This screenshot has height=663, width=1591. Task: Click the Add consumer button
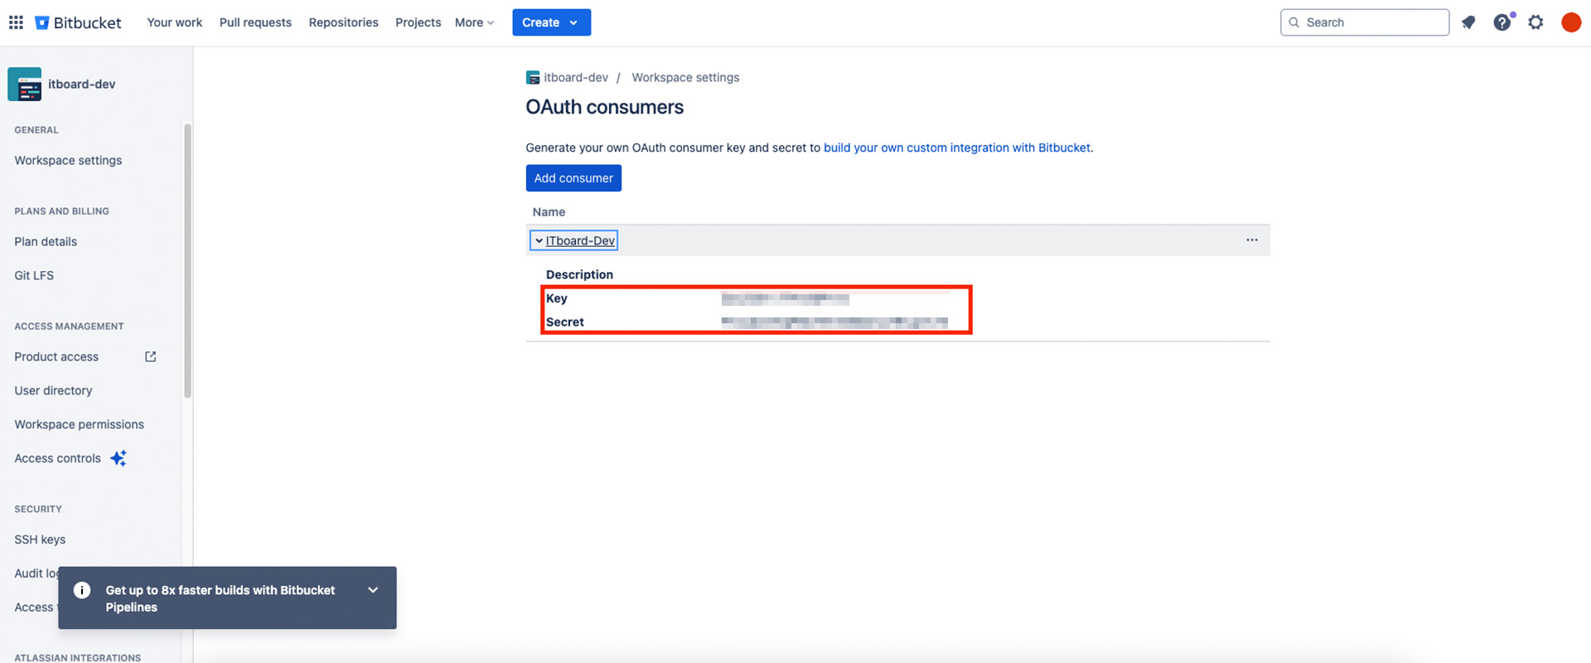click(x=573, y=178)
